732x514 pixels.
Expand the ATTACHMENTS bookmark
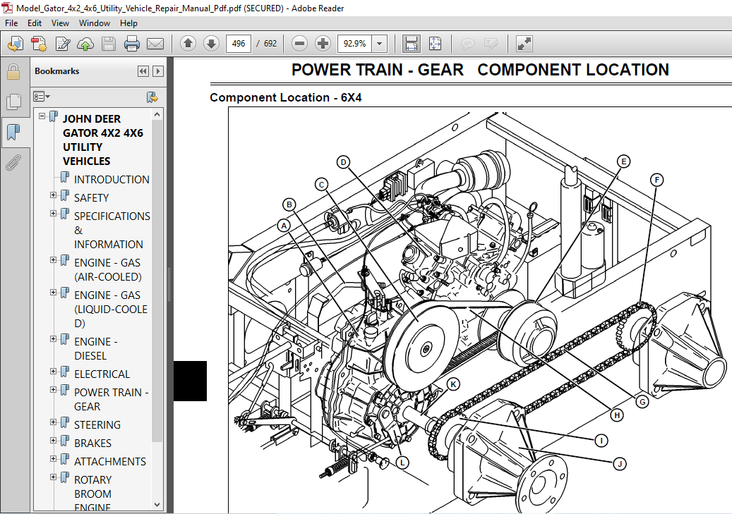53,458
